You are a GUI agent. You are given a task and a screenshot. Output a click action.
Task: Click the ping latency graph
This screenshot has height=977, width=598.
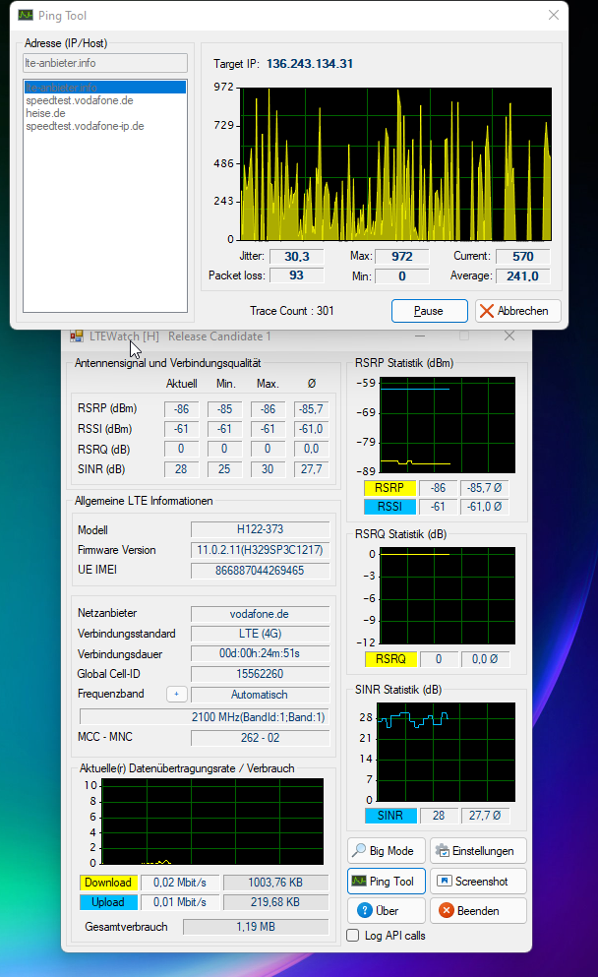click(396, 164)
